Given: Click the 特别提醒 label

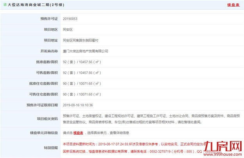Looking at the screenshot, I should 51,148.
